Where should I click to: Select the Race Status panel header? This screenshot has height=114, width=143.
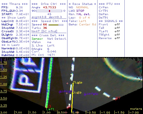point(82,4)
